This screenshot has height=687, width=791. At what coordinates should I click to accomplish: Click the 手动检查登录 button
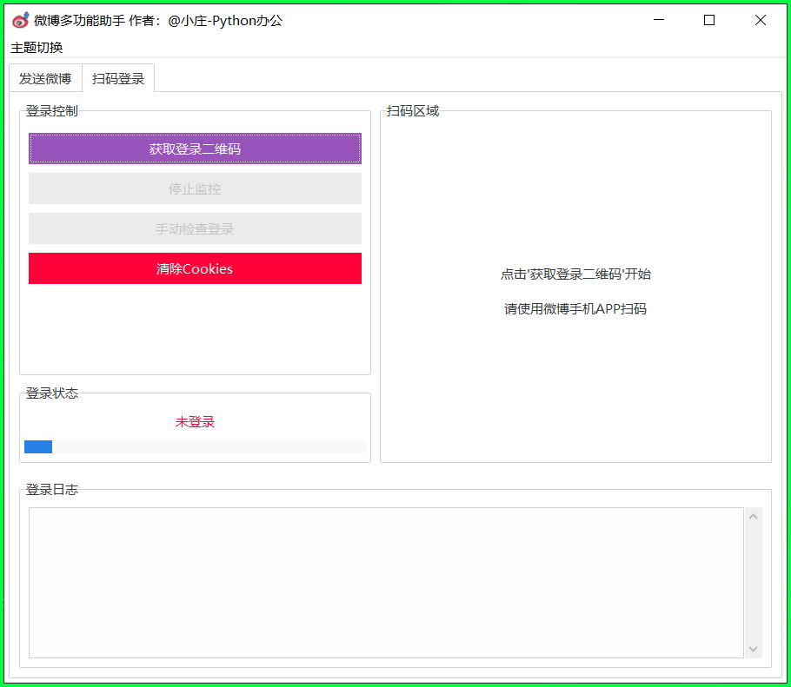(x=195, y=228)
